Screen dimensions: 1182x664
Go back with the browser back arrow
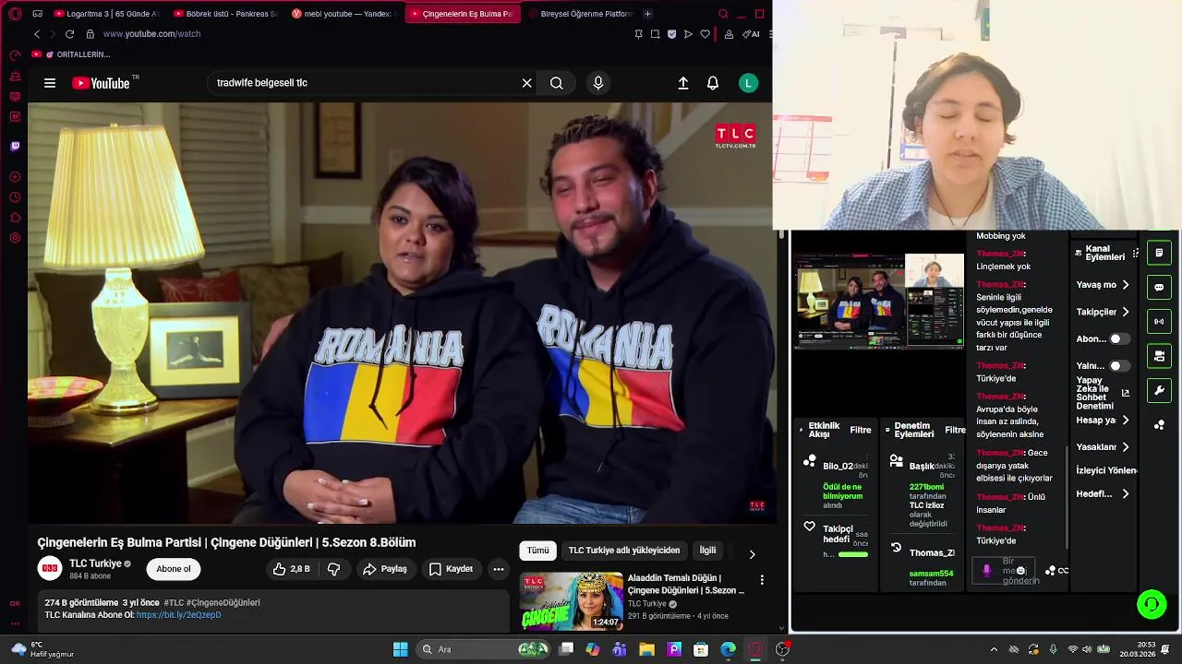37,34
